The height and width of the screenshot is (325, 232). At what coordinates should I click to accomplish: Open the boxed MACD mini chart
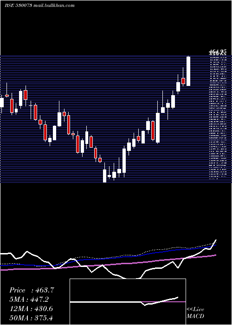click(128, 302)
